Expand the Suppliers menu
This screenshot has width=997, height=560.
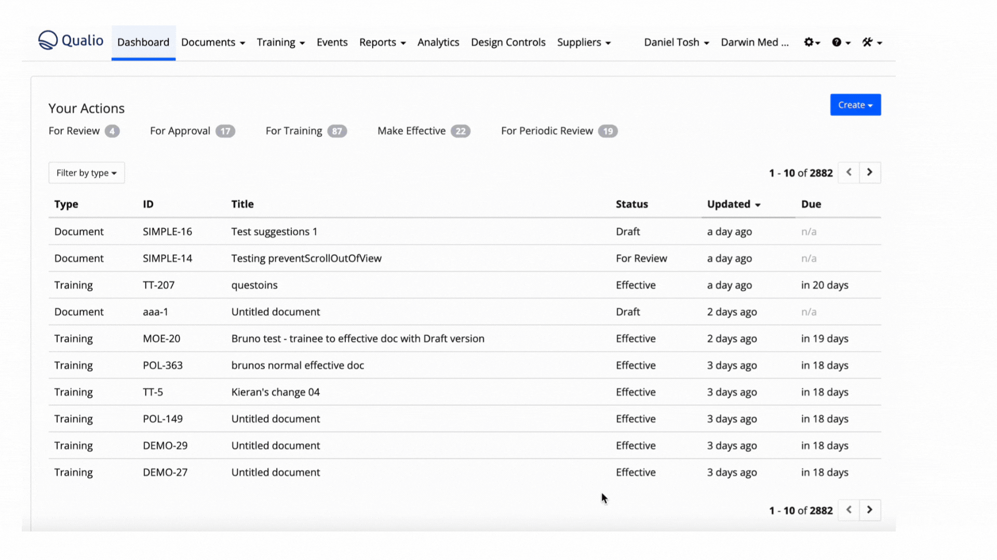pos(584,43)
